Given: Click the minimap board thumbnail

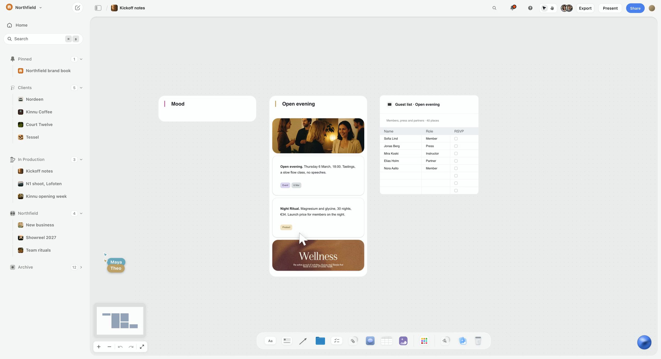Looking at the screenshot, I should point(120,321).
